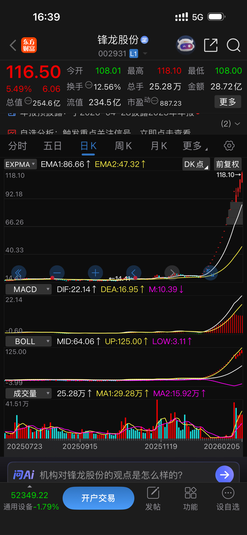Tap the MA1:29.28万 volume average

[123, 393]
